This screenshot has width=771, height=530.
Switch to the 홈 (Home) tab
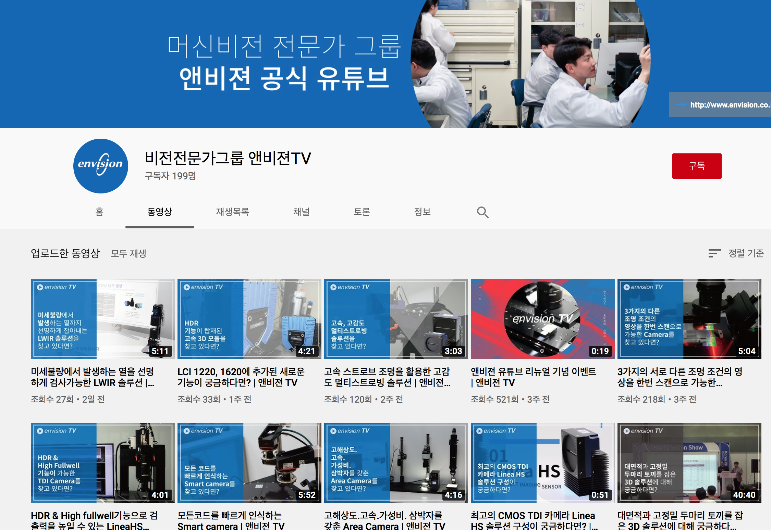(99, 212)
